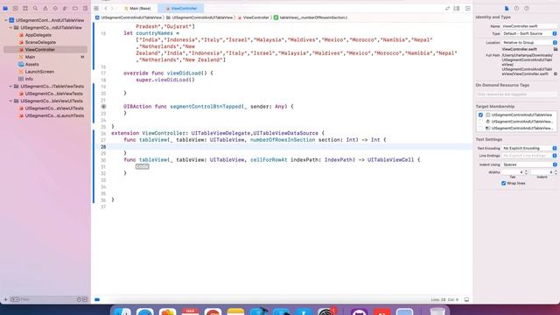560x315 pixels.
Task: Open the Text Encoding dropdown
Action: tap(529, 148)
